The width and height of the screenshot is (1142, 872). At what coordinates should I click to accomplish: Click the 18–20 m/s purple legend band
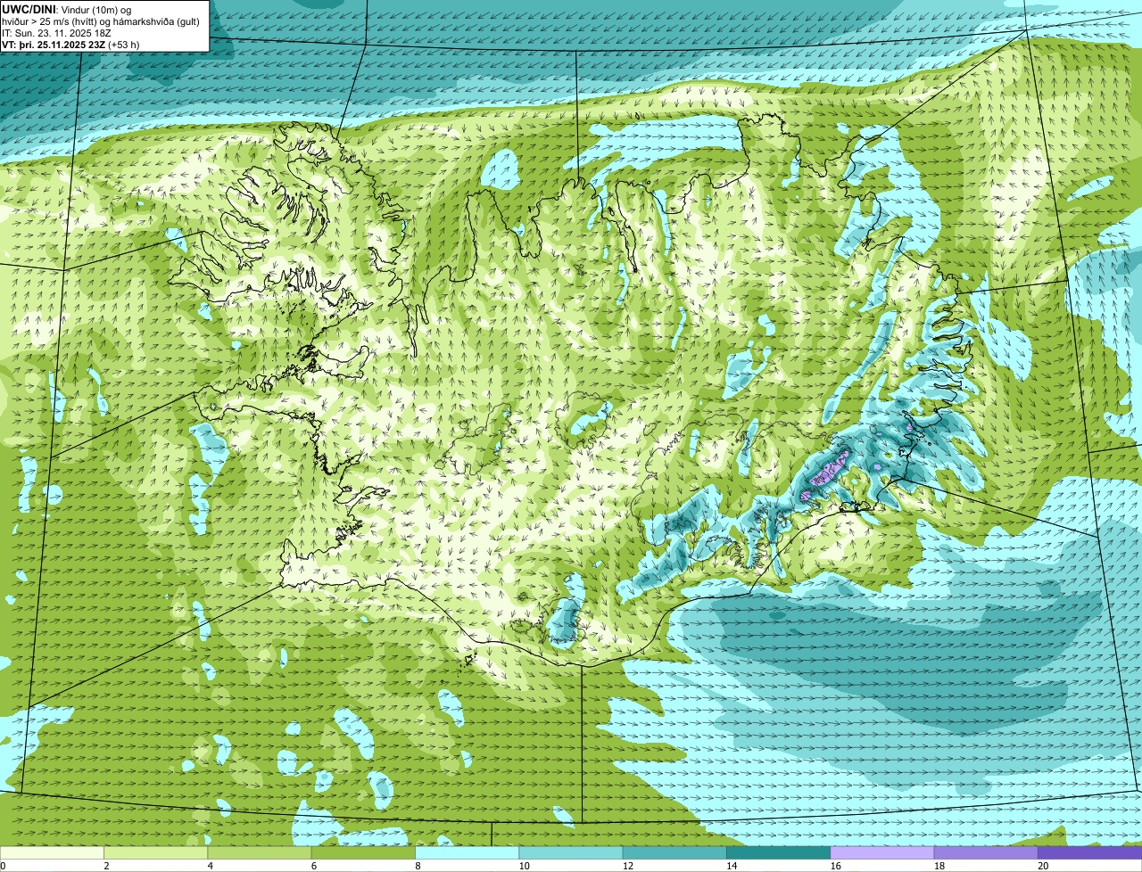coord(986,852)
